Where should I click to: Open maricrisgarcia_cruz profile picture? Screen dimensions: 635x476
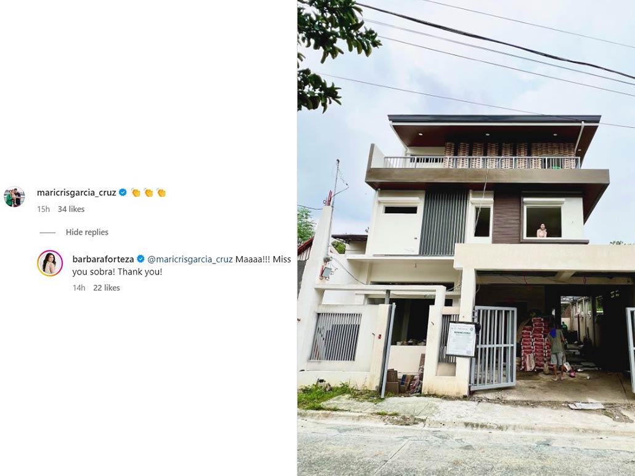click(14, 196)
